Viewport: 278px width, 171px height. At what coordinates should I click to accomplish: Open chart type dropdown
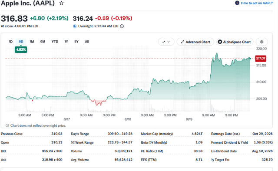coord(166,42)
